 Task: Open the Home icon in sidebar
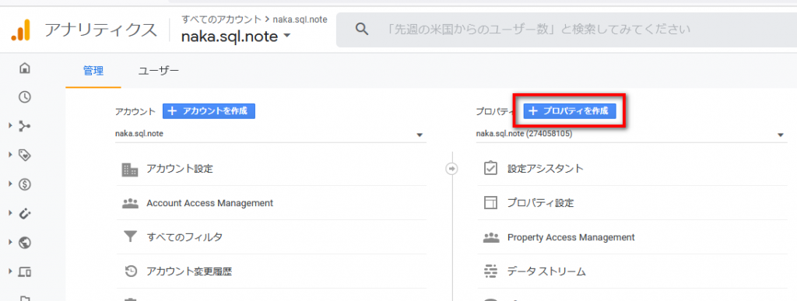pos(24,68)
